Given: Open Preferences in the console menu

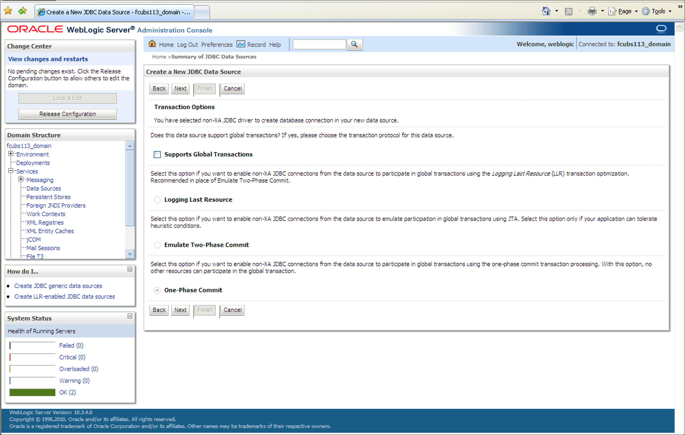Looking at the screenshot, I should click(217, 45).
